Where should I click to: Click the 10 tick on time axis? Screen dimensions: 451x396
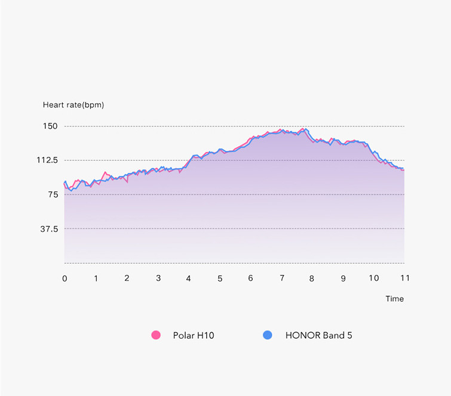pos(374,278)
